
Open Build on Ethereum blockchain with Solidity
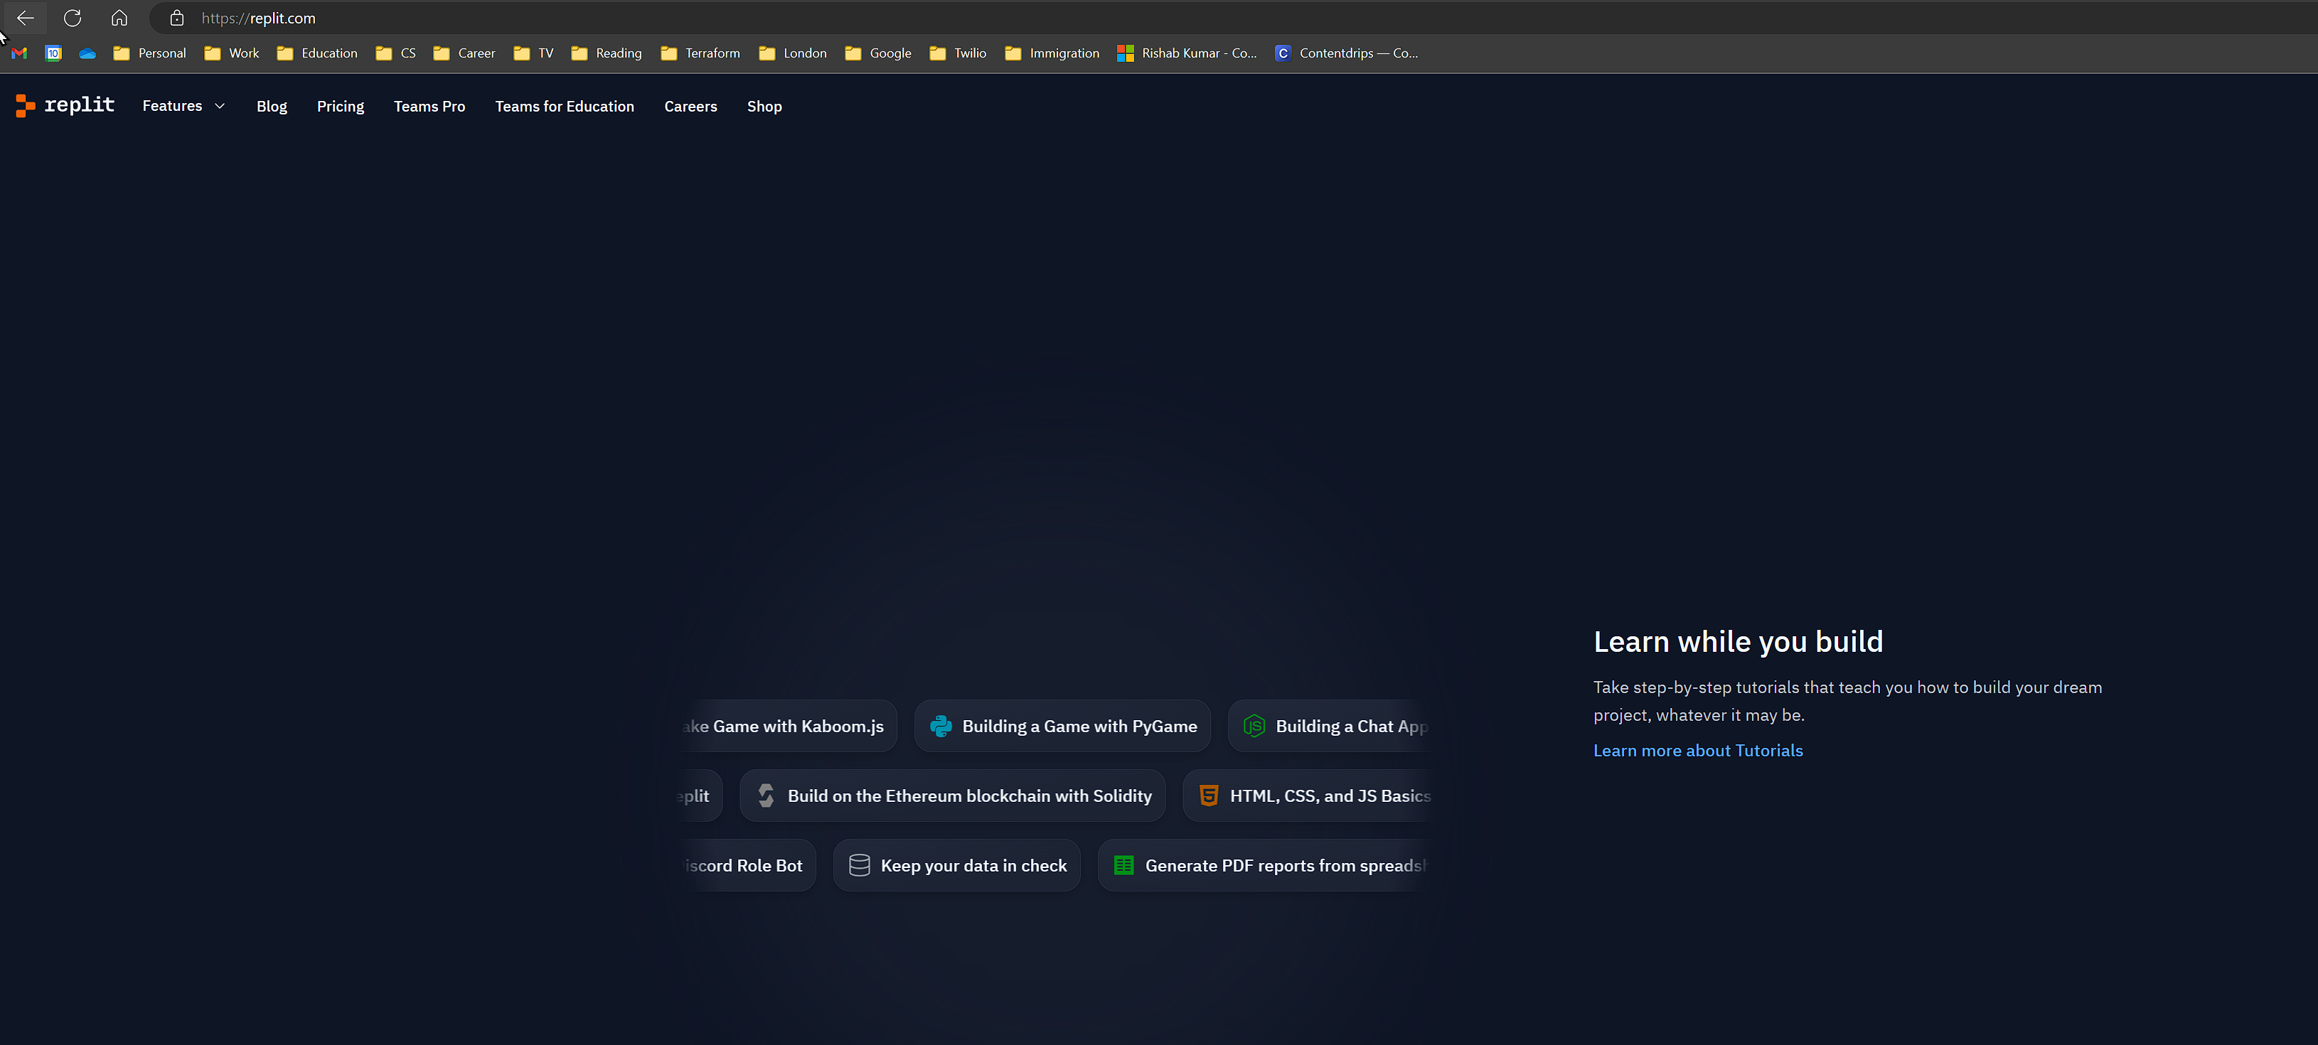pos(952,795)
